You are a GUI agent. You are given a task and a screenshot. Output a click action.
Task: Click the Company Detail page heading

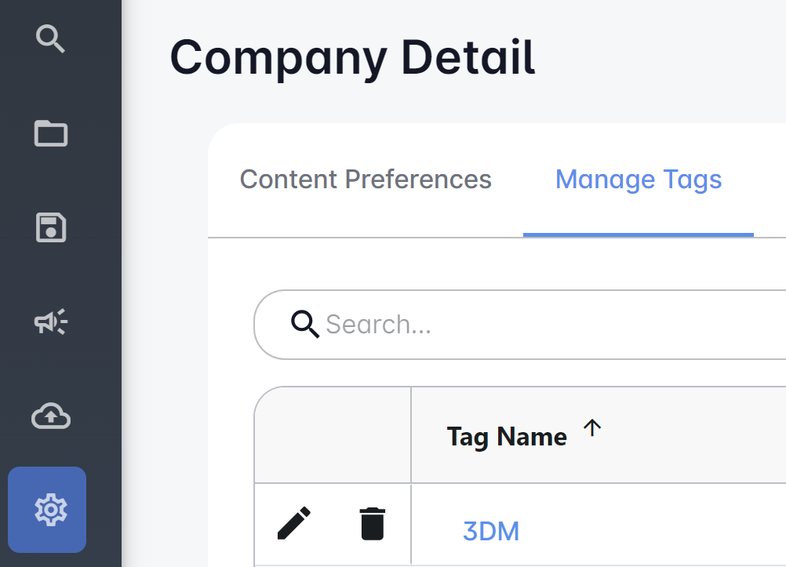352,57
